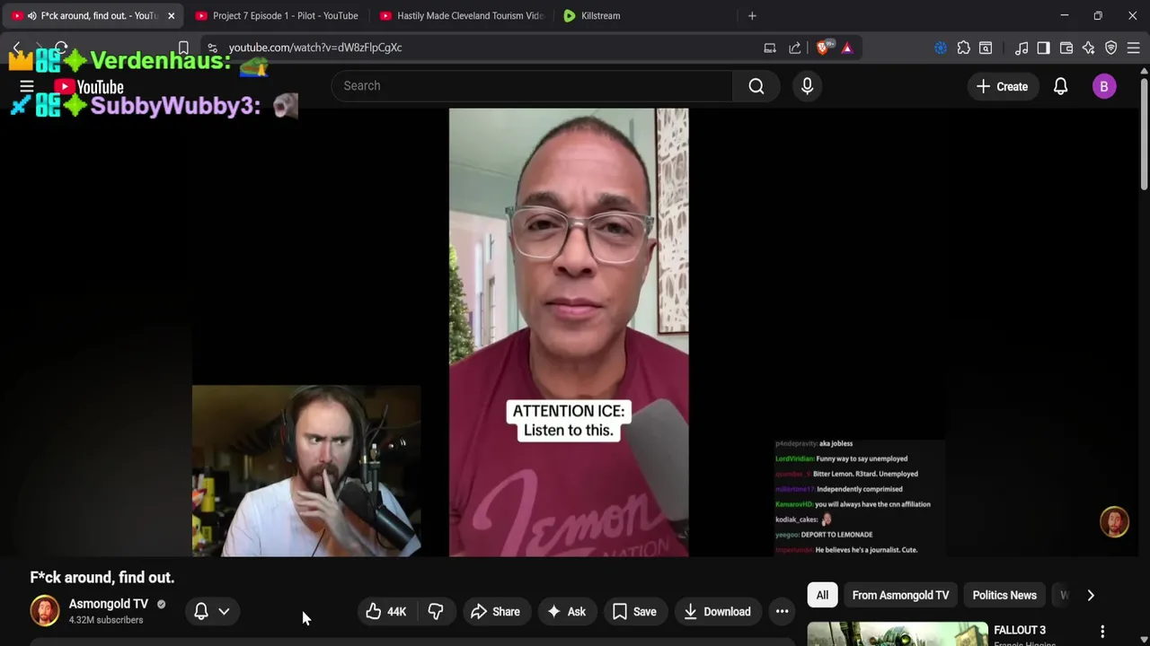Screen dimensions: 1150x646
Task: Click the floating round avatar icon on right
Action: [x=1115, y=522]
